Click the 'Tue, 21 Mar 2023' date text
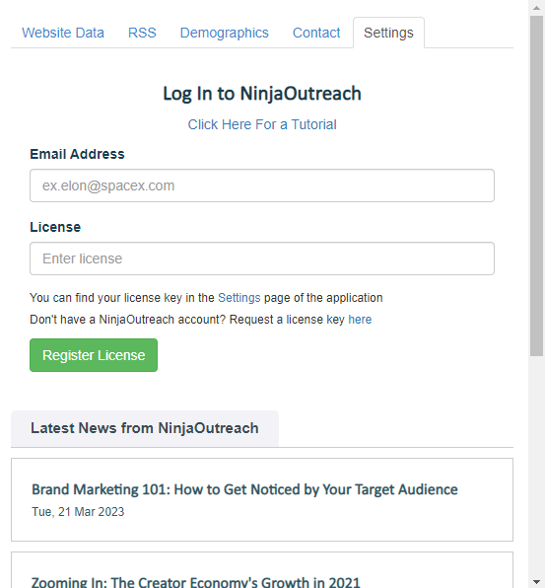 (78, 512)
